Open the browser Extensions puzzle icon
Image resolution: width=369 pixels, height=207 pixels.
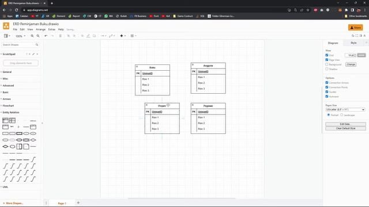(x=346, y=10)
